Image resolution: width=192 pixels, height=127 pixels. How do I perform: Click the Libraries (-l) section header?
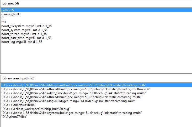click(11, 3)
